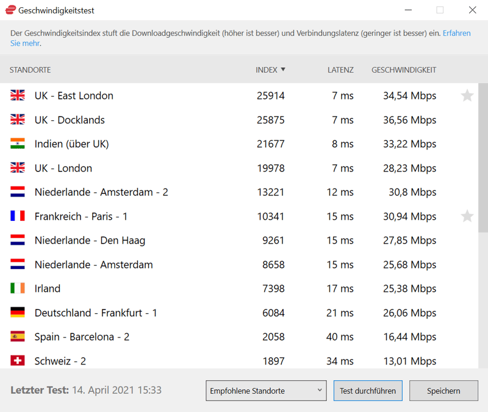
Task: Click the Spanish flag beside Barcelona - 2
Action: (x=18, y=337)
